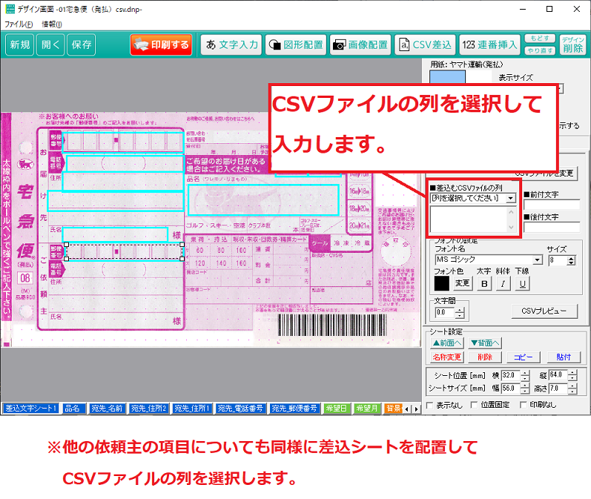Click the 横 sheet position field
Image resolution: width=591 pixels, height=499 pixels.
click(511, 375)
